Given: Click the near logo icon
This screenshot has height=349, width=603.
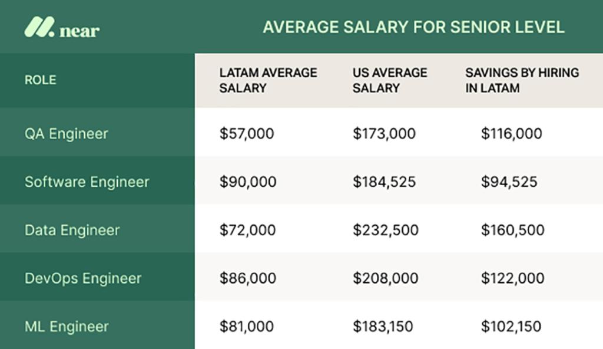Looking at the screenshot, I should pos(38,27).
